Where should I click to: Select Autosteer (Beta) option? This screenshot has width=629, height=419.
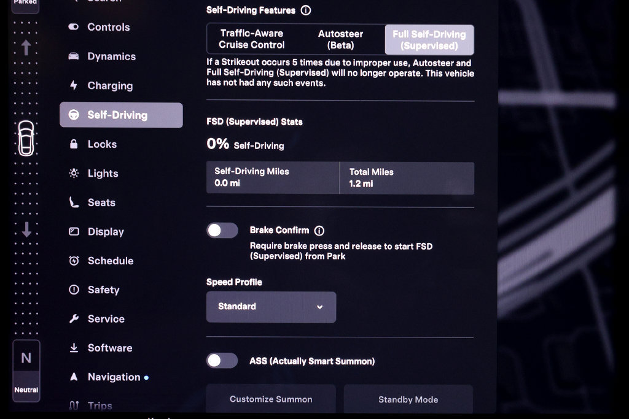[x=340, y=40]
